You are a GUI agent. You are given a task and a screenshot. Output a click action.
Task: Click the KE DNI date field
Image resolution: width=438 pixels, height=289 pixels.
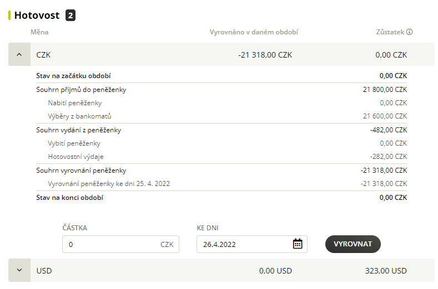click(x=252, y=244)
